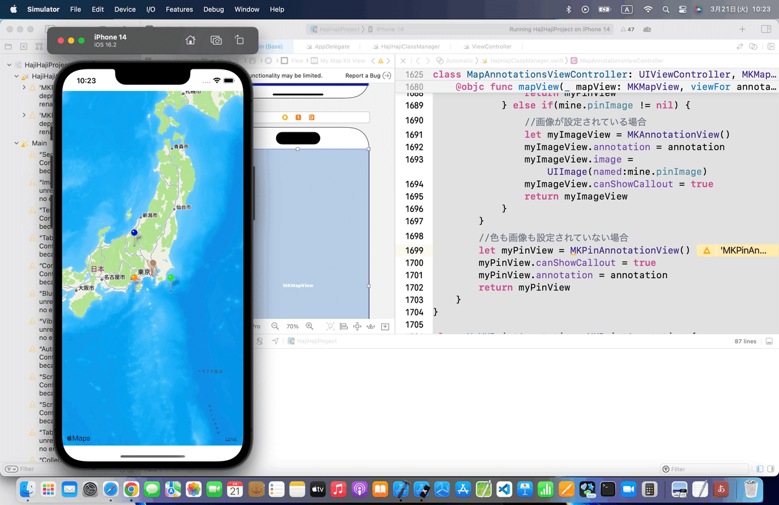Open Visual Studio Code from the Dock
The height and width of the screenshot is (505, 779).
[x=504, y=489]
